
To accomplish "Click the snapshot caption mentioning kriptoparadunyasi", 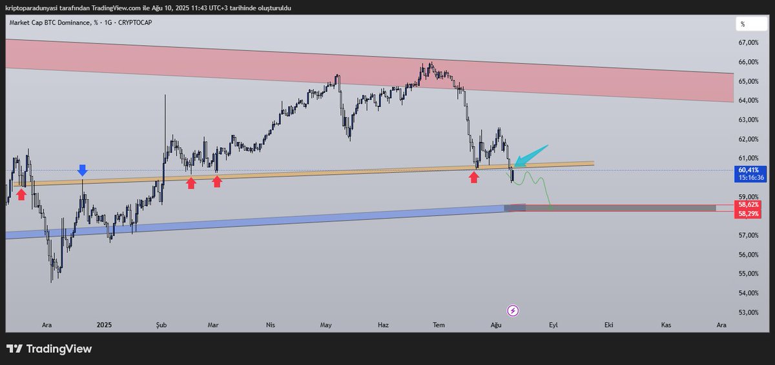I will click(x=148, y=8).
